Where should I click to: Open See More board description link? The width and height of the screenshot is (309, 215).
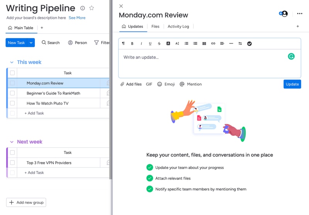coord(77,18)
